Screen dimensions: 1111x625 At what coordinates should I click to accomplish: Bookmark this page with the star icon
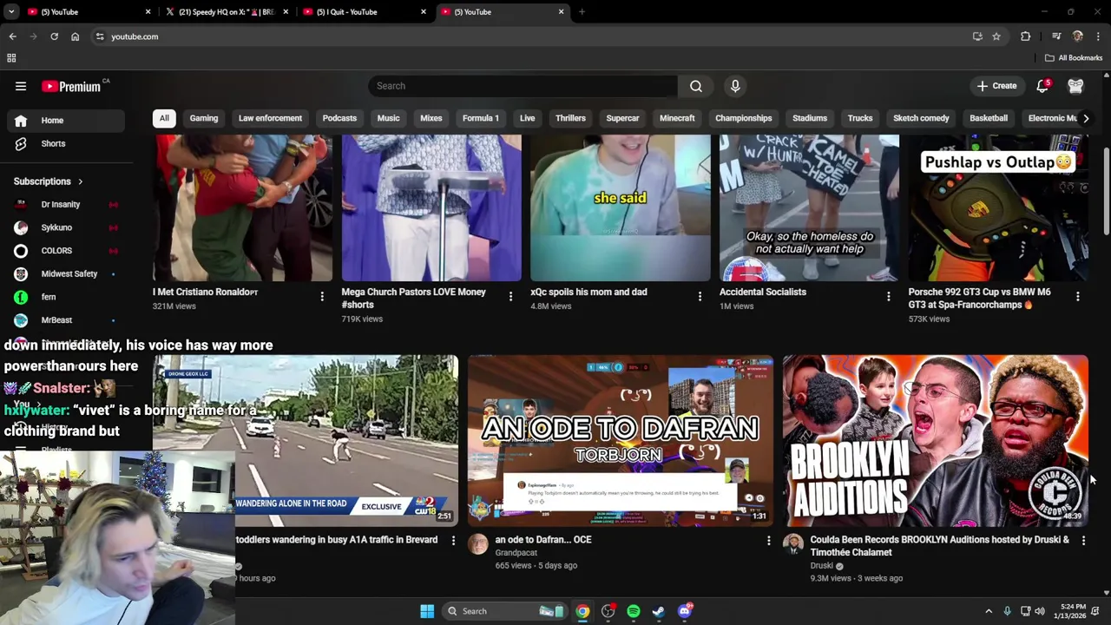point(996,36)
